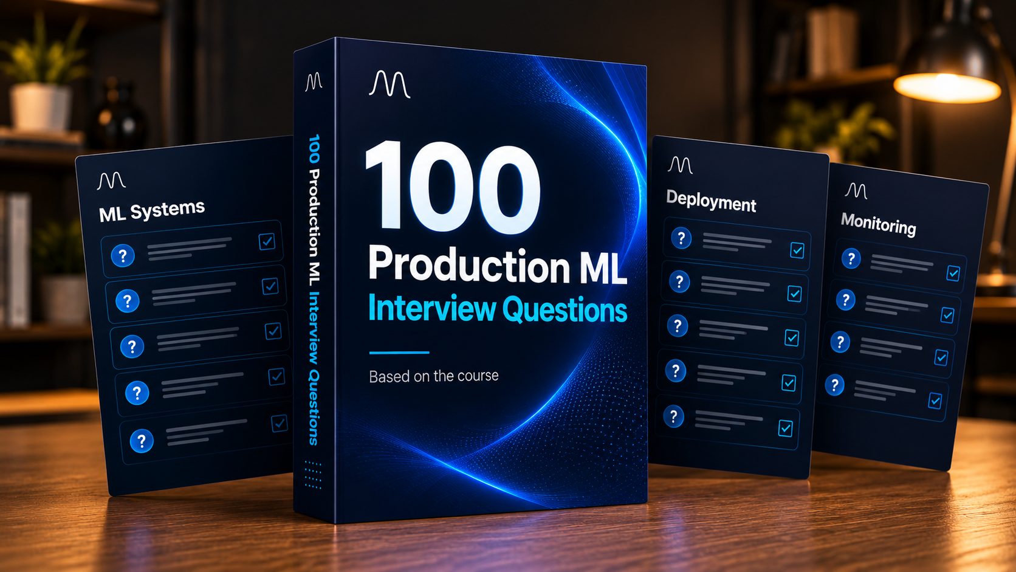The height and width of the screenshot is (572, 1016).
Task: Toggle the topmost checkbox on the ML Systems card
Action: (x=267, y=241)
